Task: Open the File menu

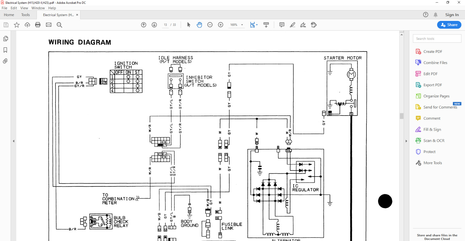Action: [4, 8]
